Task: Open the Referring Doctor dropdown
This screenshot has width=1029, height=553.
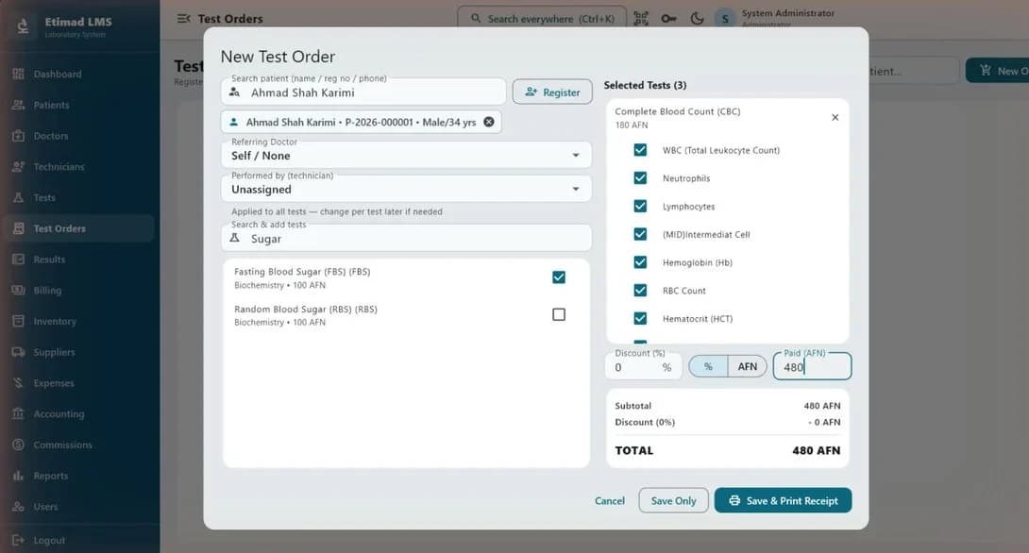Action: pos(406,156)
